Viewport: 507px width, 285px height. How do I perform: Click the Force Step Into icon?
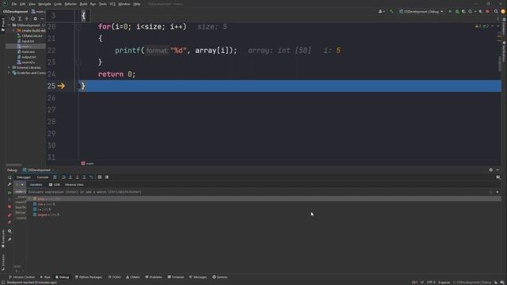[x=78, y=177]
